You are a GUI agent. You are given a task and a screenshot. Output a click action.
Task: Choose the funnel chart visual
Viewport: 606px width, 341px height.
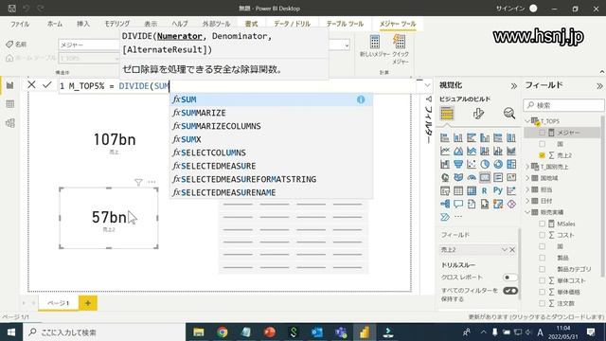(458, 164)
